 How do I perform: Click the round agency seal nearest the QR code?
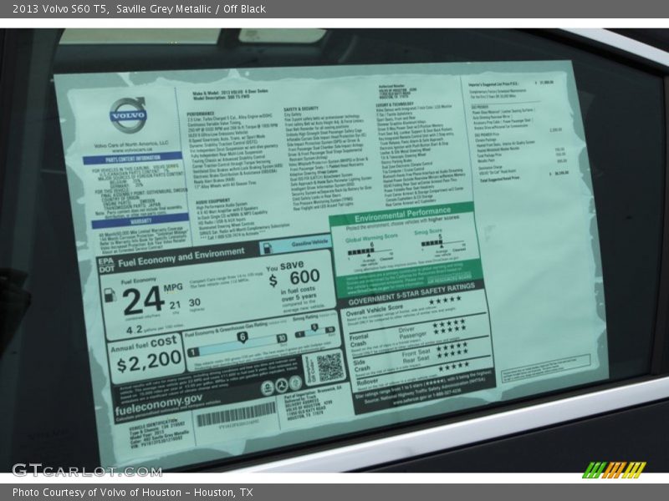pyautogui.click(x=296, y=383)
